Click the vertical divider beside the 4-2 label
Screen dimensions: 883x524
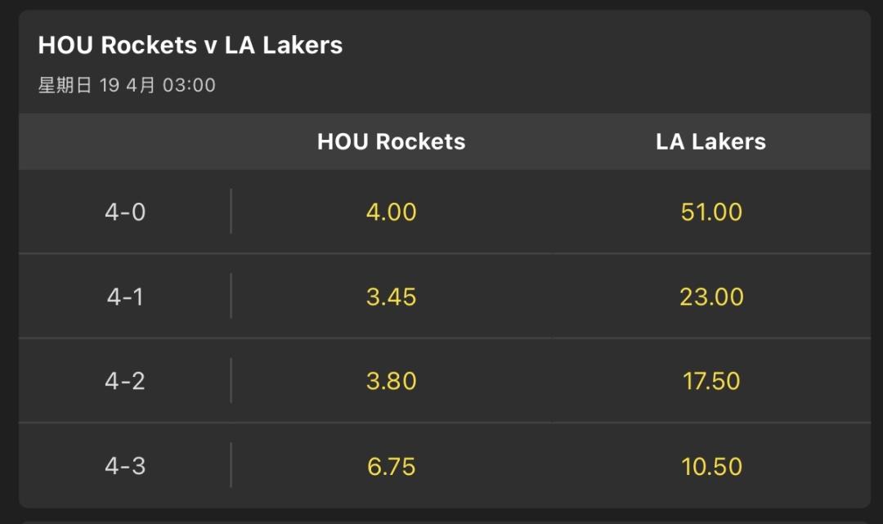231,381
